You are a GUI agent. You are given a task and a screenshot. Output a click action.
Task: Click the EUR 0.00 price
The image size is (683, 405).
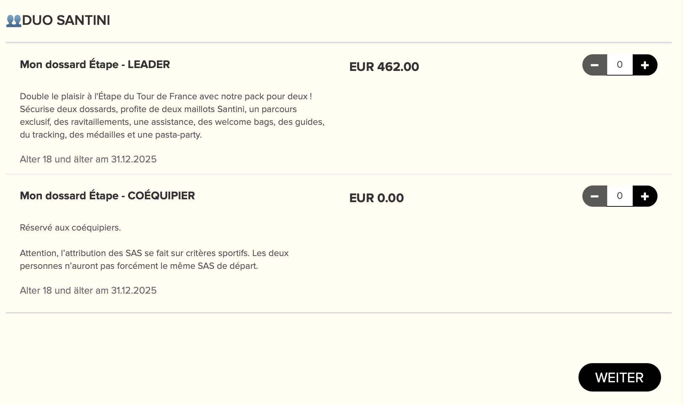point(376,198)
